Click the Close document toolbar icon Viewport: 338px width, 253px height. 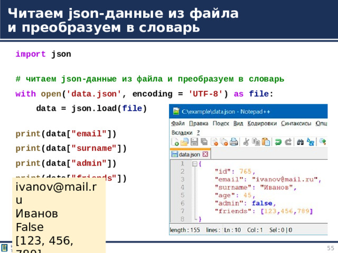click(x=214, y=142)
